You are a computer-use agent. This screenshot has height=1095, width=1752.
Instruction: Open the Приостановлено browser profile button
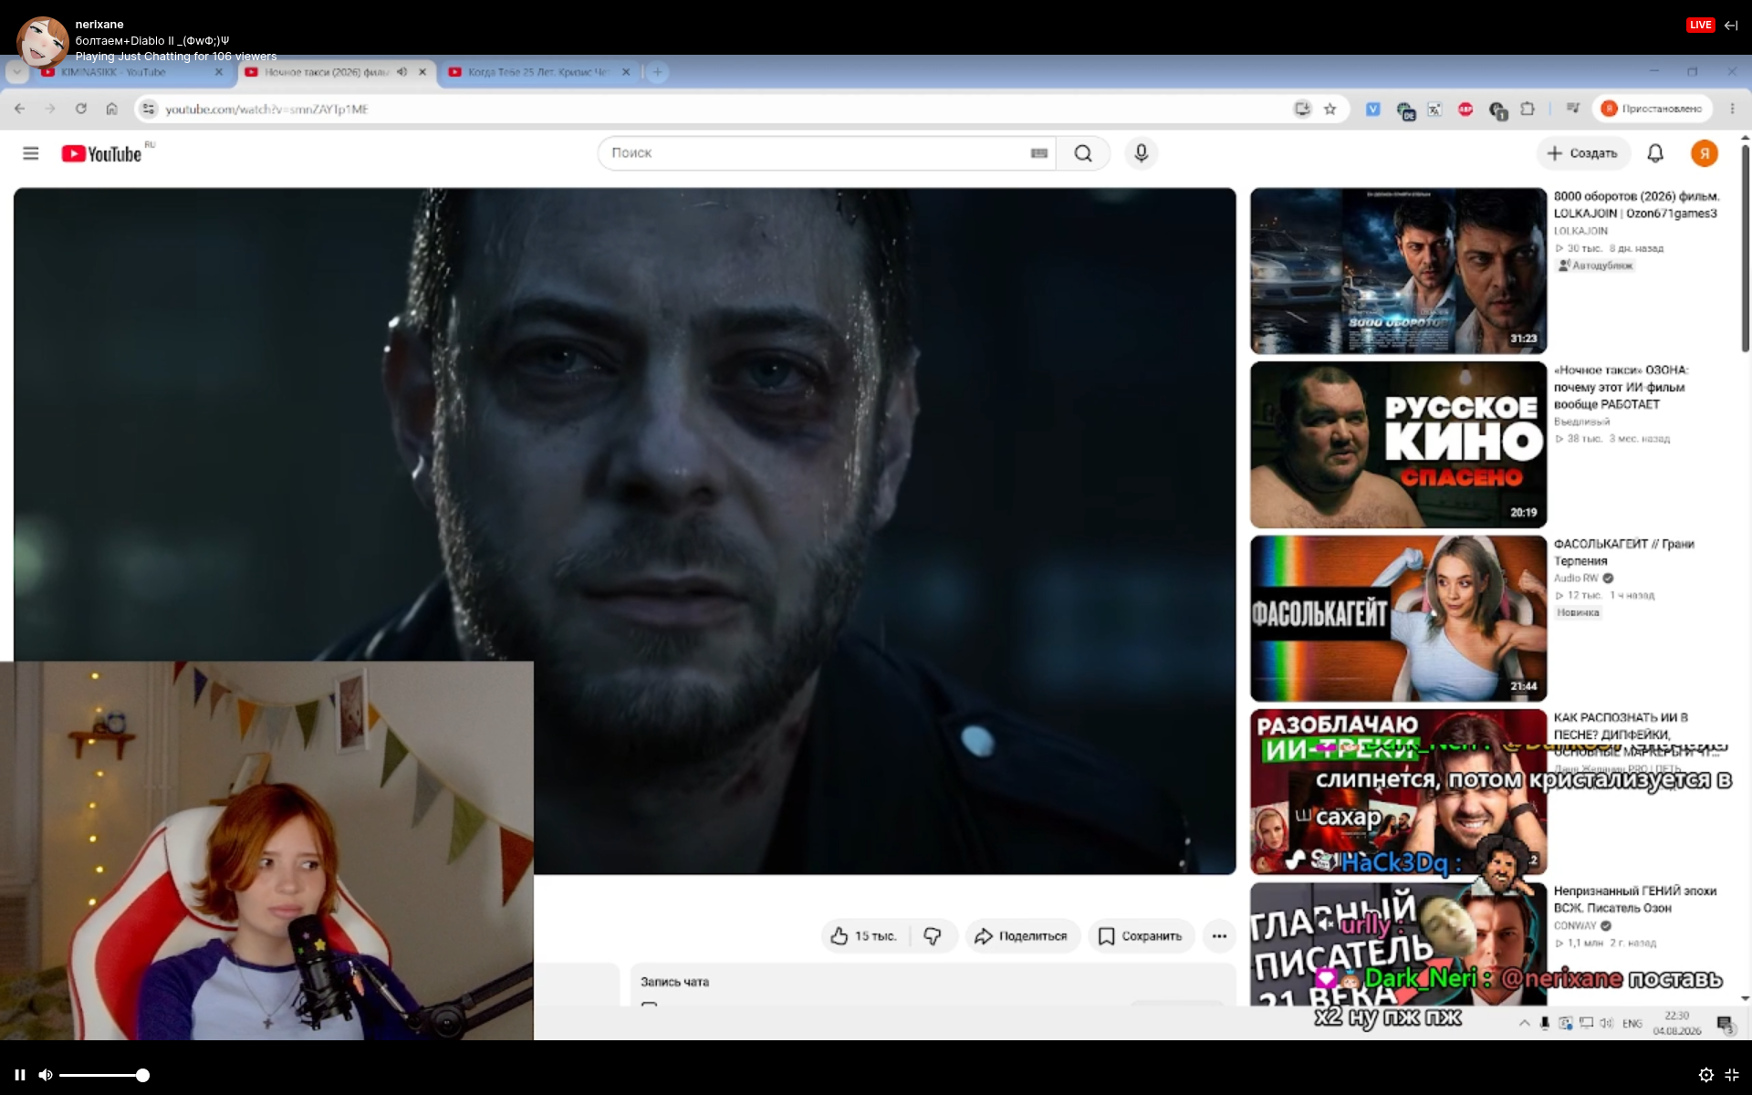click(x=1652, y=109)
